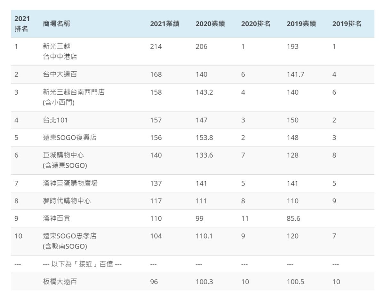Image resolution: width=384 pixels, height=291 pixels.
Task: Click the 168 value in 台中大遠百 row
Action: click(x=156, y=74)
